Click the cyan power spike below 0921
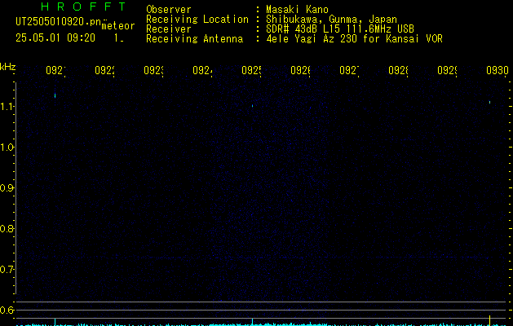This screenshot has width=513, height=326. [55, 321]
